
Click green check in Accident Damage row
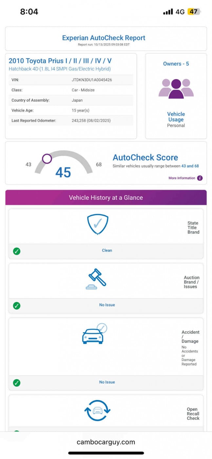(17, 383)
